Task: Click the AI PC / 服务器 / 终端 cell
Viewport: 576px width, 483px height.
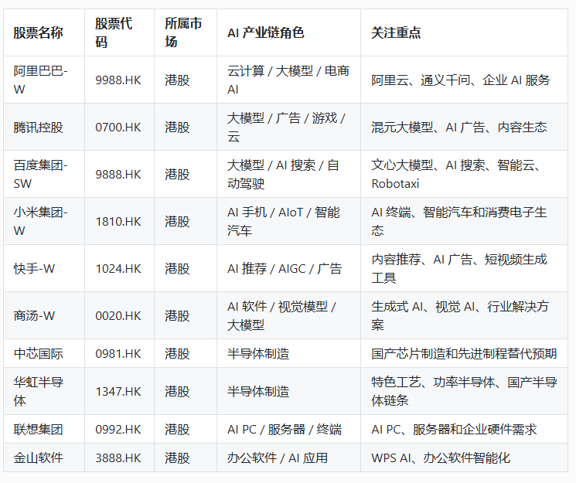Action: coord(288,429)
